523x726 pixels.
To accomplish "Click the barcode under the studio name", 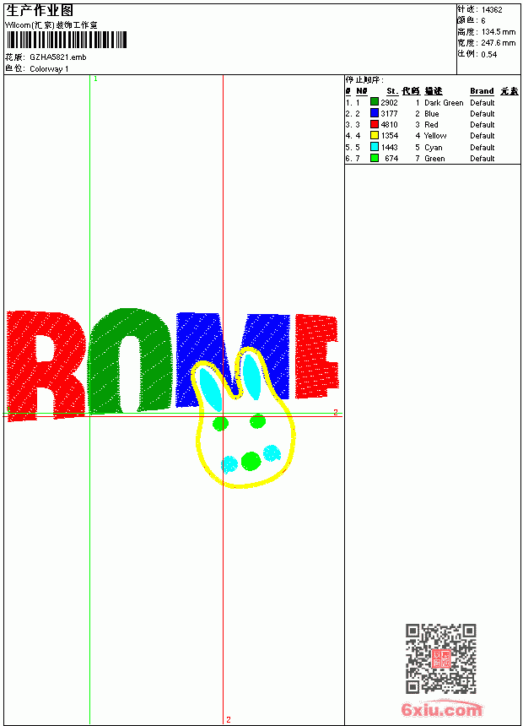I will coord(67,40).
